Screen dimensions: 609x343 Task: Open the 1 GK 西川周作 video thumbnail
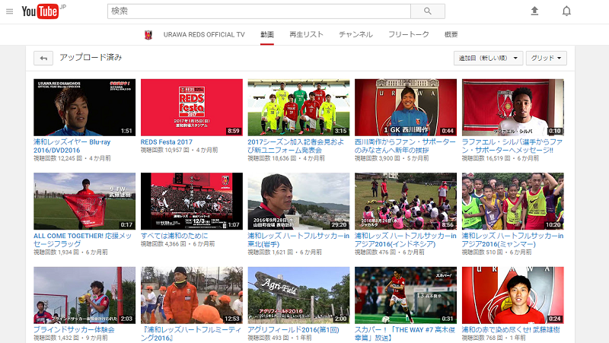click(x=405, y=107)
